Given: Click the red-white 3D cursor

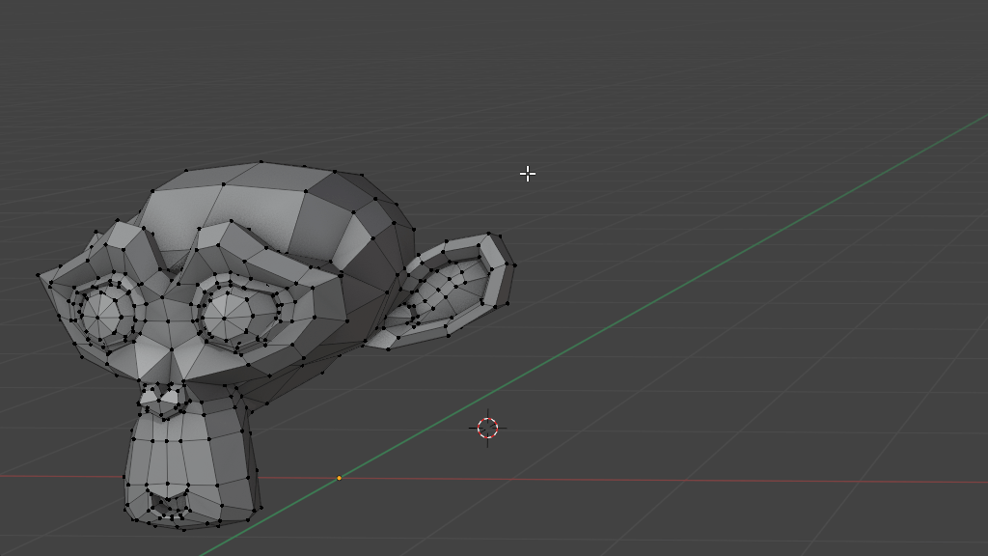Looking at the screenshot, I should click(x=487, y=428).
